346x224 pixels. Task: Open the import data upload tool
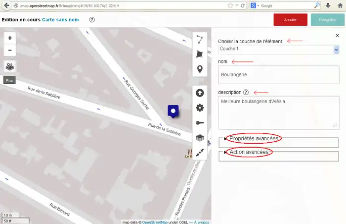(x=200, y=93)
